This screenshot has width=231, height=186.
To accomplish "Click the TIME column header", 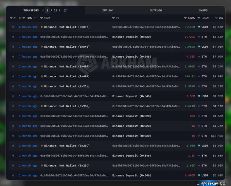I will point(29,18).
